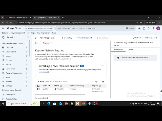This screenshot has width=162, height=121.
Task: Open the purple account avatar
Action: (x=158, y=28)
